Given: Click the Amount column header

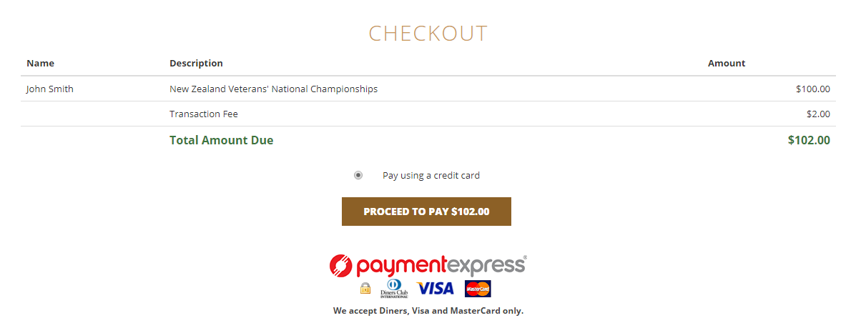Looking at the screenshot, I should click(x=727, y=64).
